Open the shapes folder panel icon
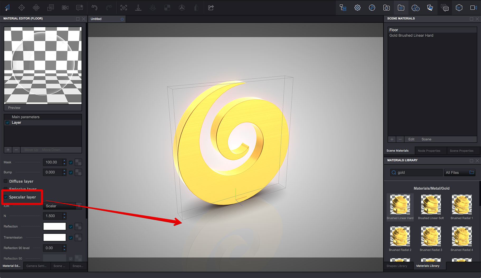This screenshot has width=481, height=278. point(401,8)
